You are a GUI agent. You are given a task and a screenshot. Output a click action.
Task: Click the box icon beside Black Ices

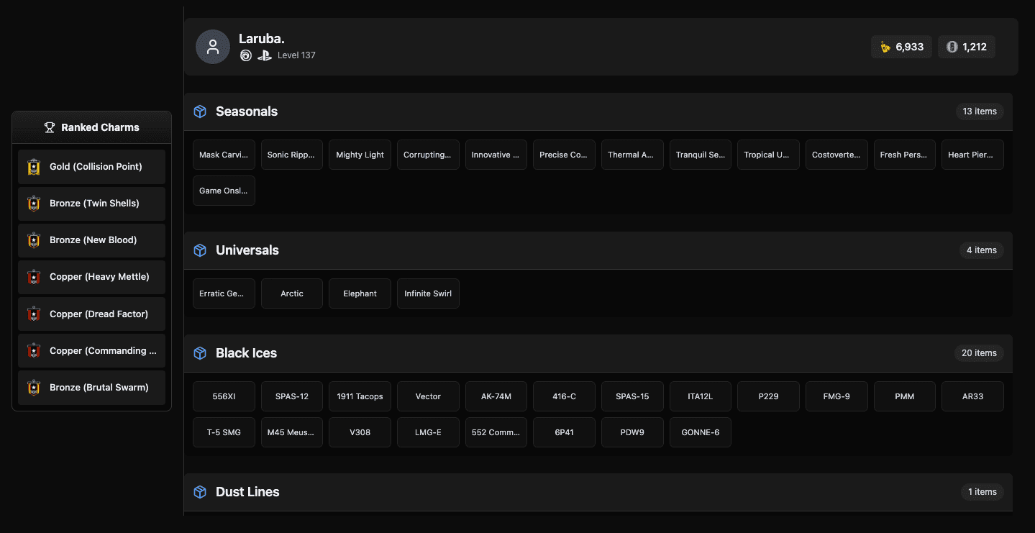[199, 353]
